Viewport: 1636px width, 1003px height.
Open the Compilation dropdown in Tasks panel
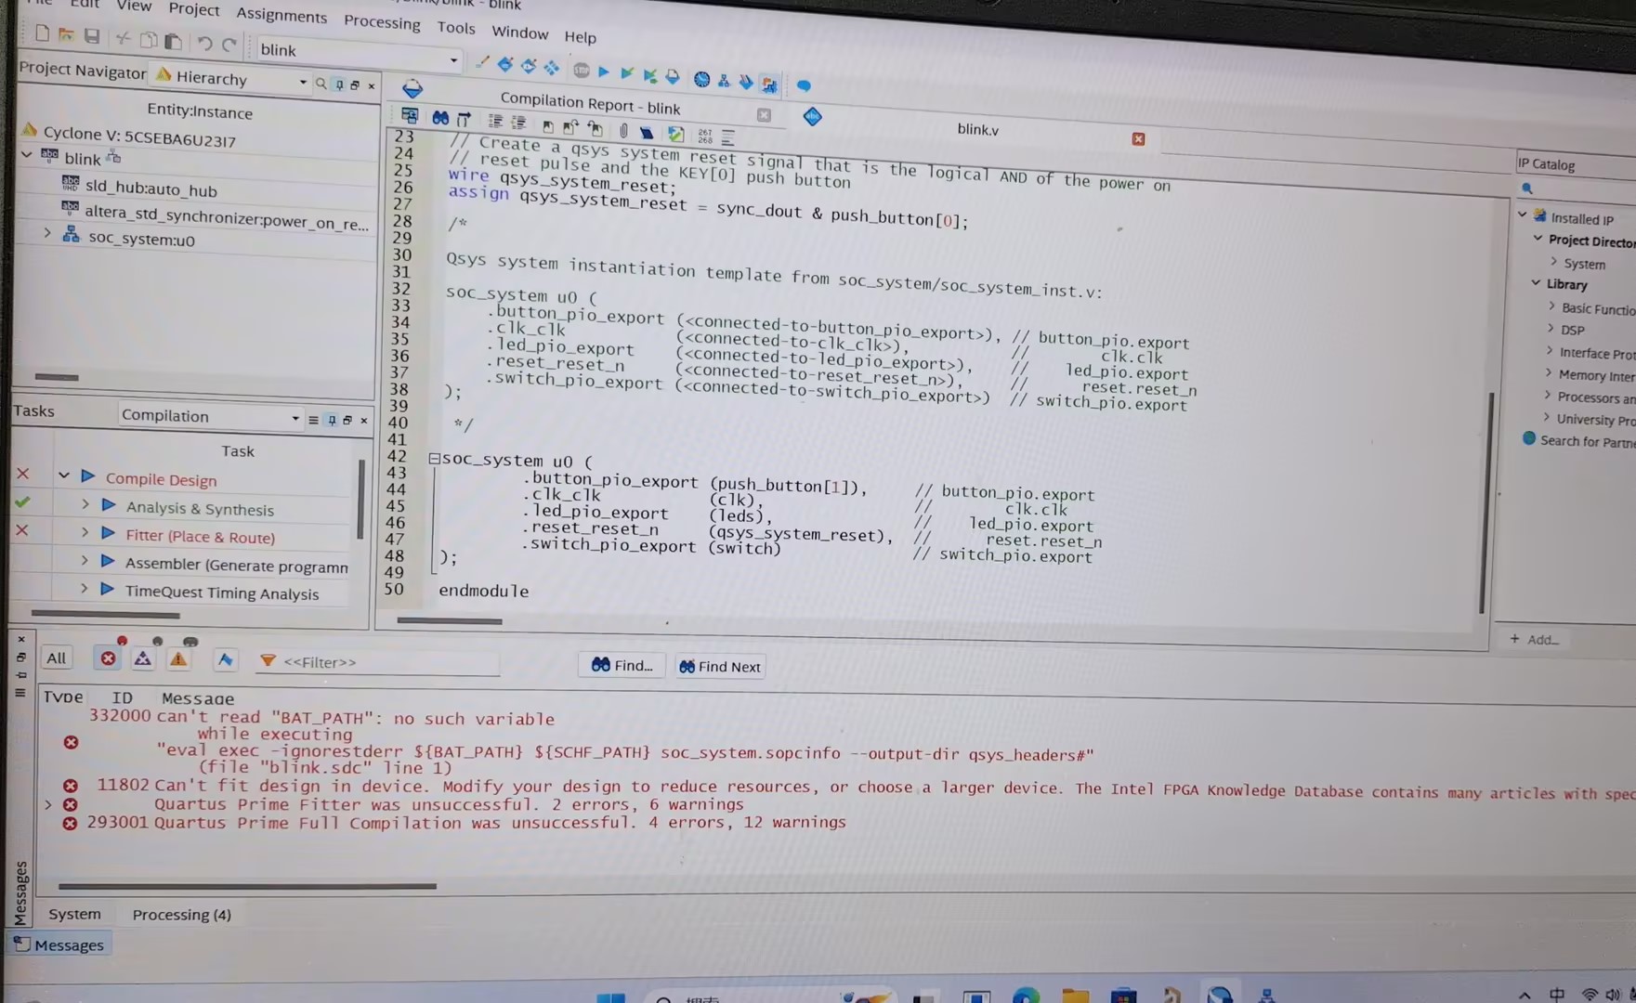pos(210,416)
